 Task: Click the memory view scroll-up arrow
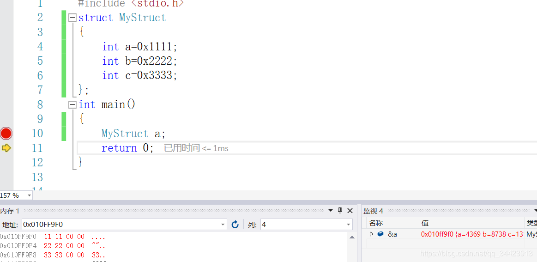click(352, 237)
